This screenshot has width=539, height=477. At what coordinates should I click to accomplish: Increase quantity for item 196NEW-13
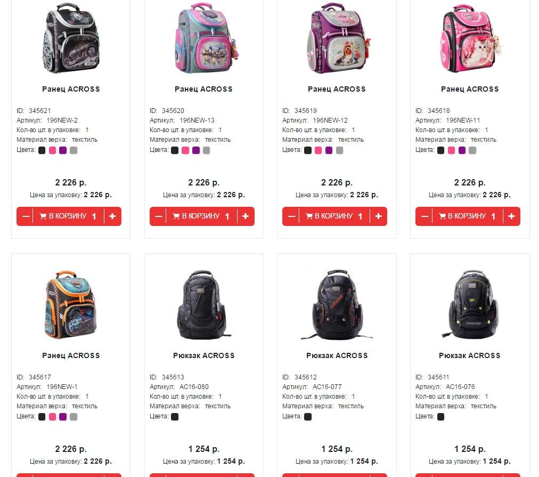coord(246,216)
